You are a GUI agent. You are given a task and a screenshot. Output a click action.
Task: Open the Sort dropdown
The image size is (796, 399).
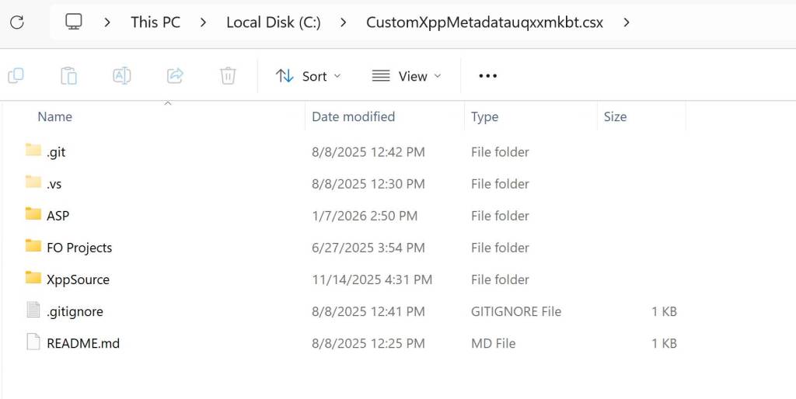(x=309, y=75)
